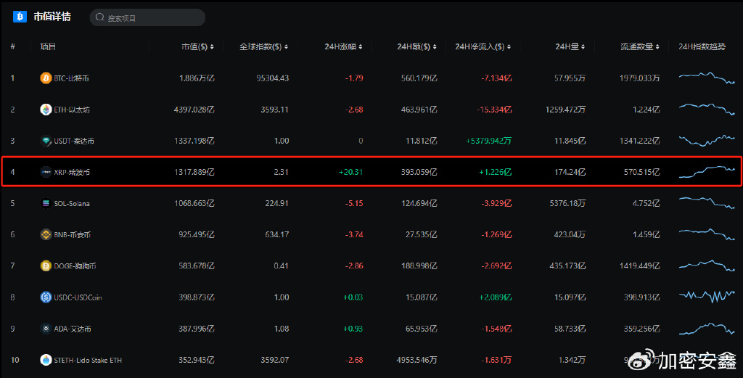Click BTC market cap 1.886万亿
Image resolution: width=743 pixels, height=378 pixels.
[197, 78]
